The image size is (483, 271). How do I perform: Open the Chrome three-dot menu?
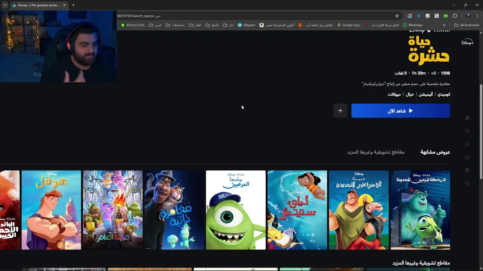pyautogui.click(x=477, y=16)
